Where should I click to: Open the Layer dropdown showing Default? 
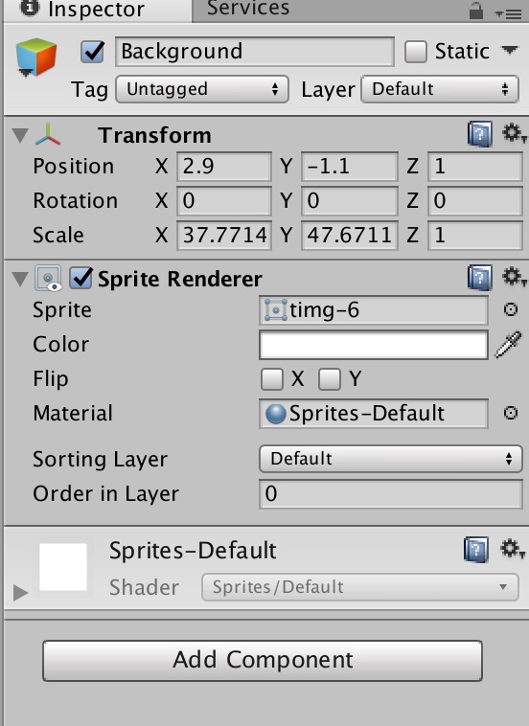(440, 89)
